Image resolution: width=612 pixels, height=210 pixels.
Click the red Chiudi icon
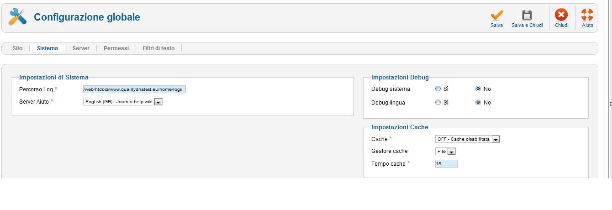point(561,15)
